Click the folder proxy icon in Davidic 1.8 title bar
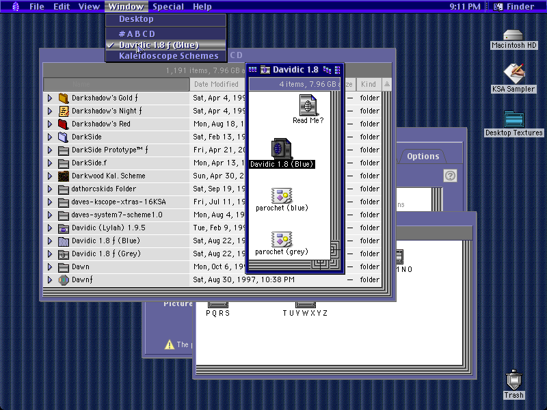 [265, 70]
